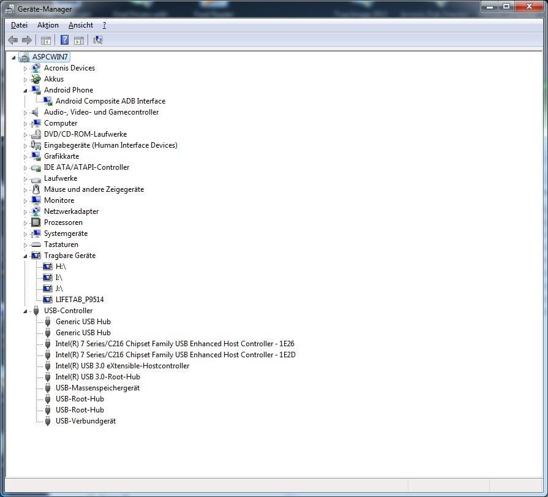Click the Back arrow toolbar icon

coord(13,40)
